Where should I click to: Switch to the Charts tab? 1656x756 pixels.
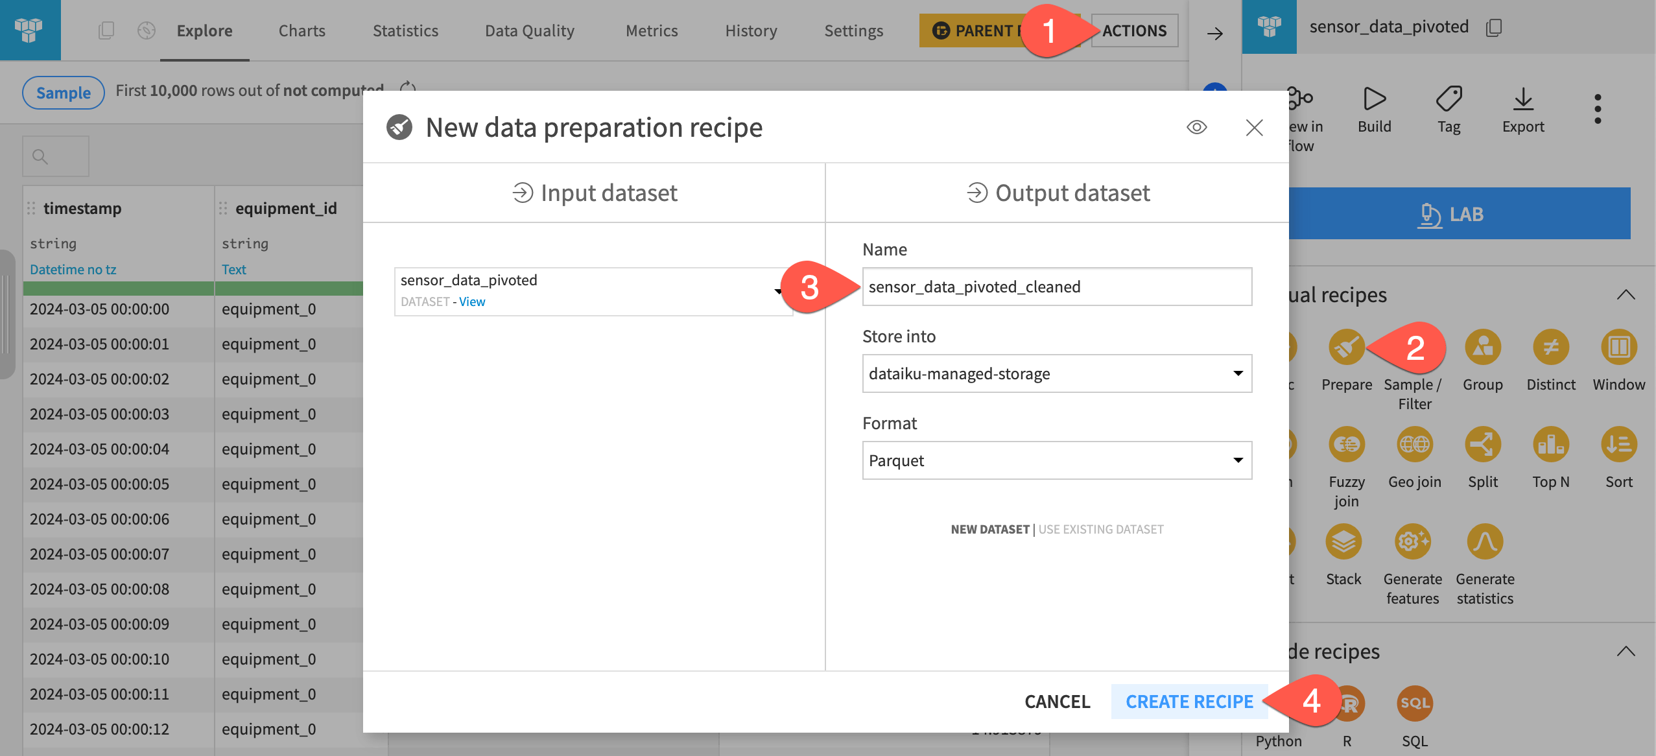pos(301,30)
